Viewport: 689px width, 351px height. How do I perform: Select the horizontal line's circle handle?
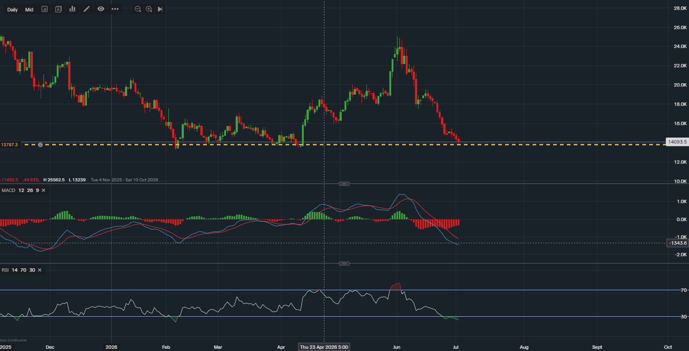[x=40, y=145]
